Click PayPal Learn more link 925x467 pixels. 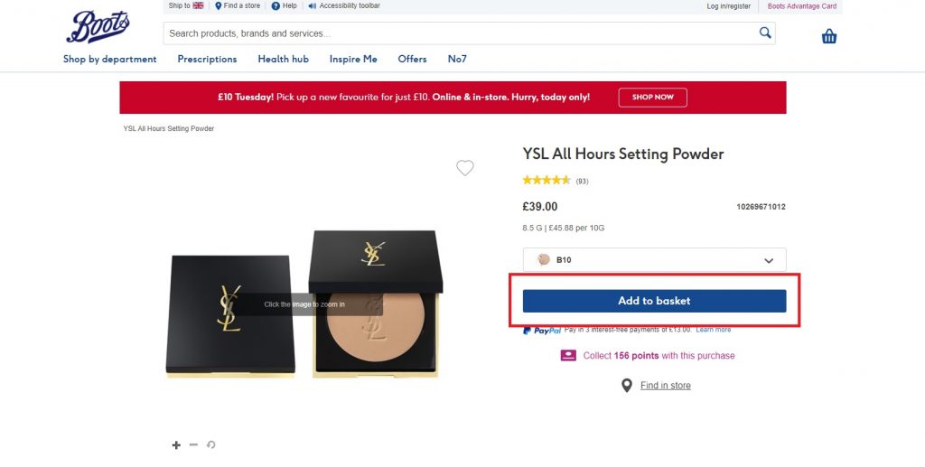[x=713, y=330]
